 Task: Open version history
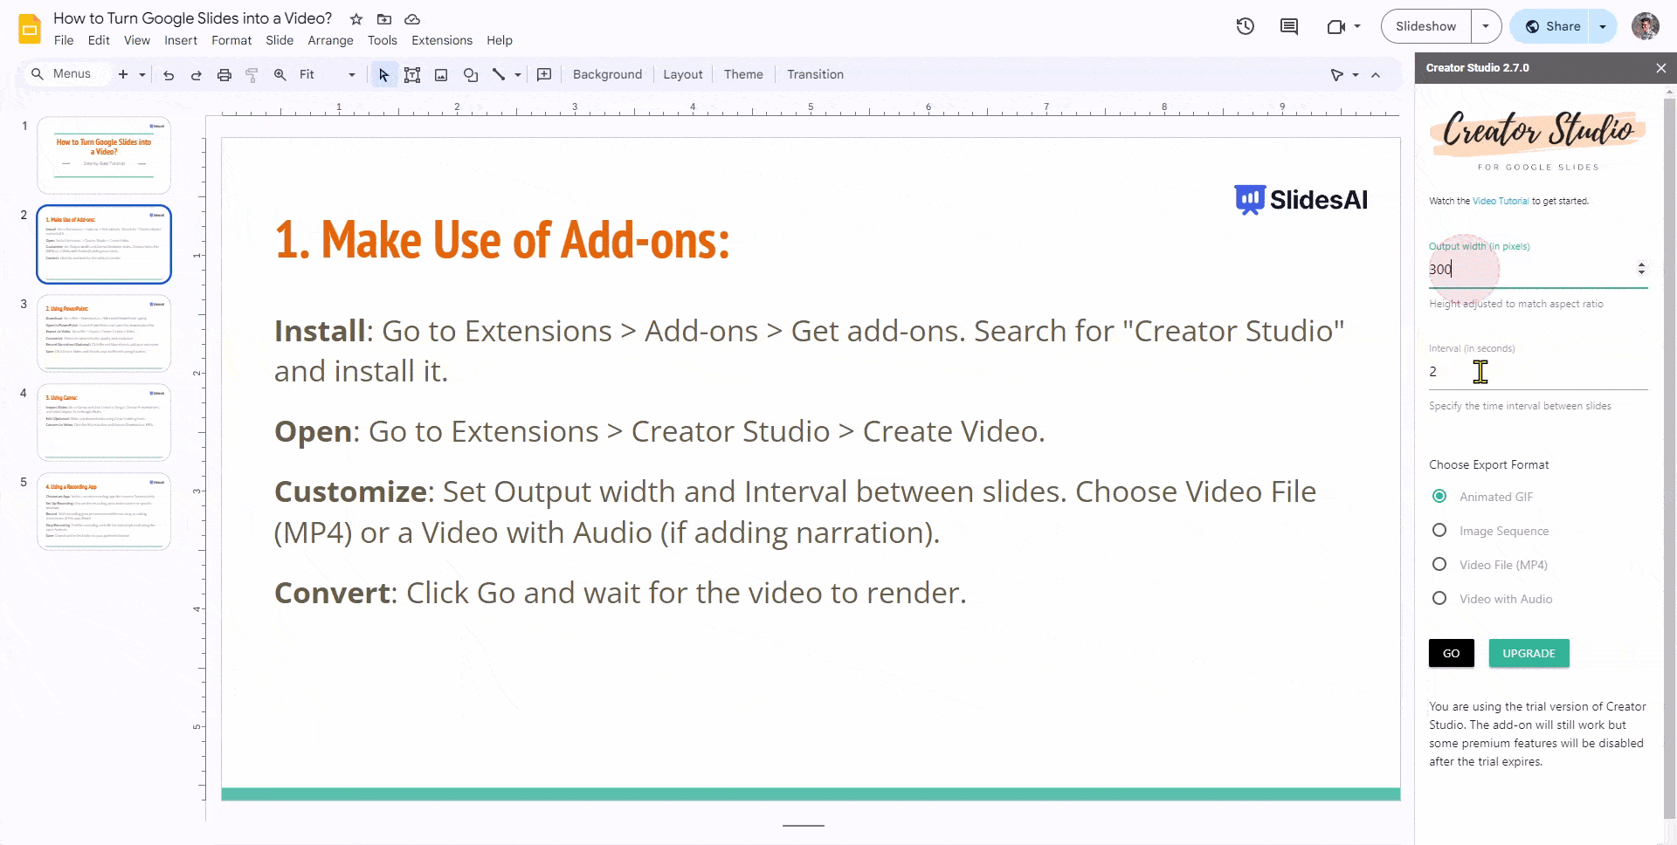[x=1245, y=26]
